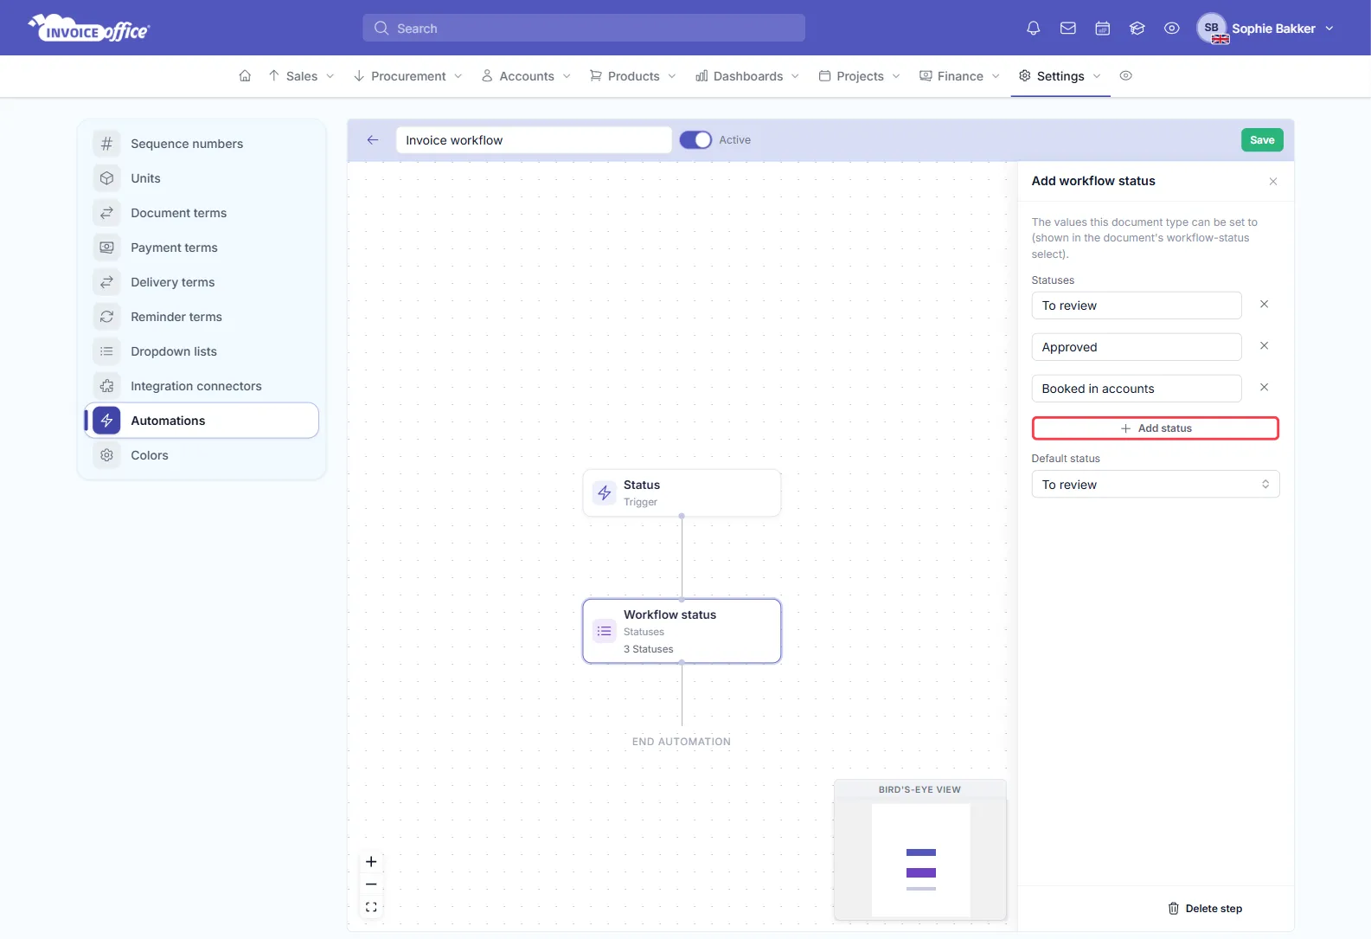This screenshot has width=1371, height=939.
Task: Open Colors settings in sidebar
Action: point(202,455)
